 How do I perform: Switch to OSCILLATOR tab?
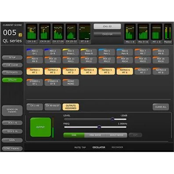click(99, 147)
